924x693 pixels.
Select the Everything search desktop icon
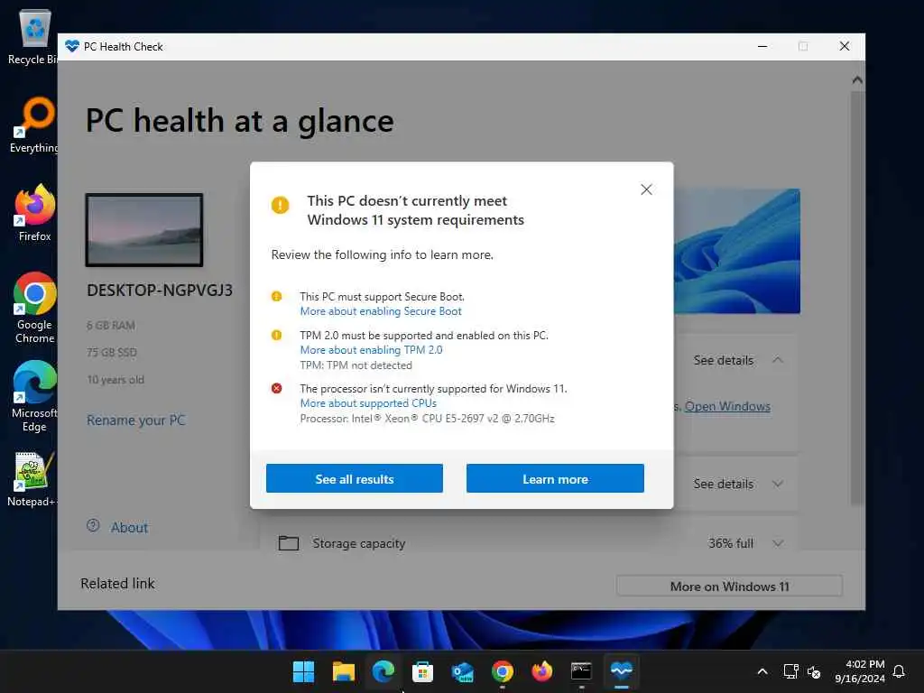(x=35, y=125)
